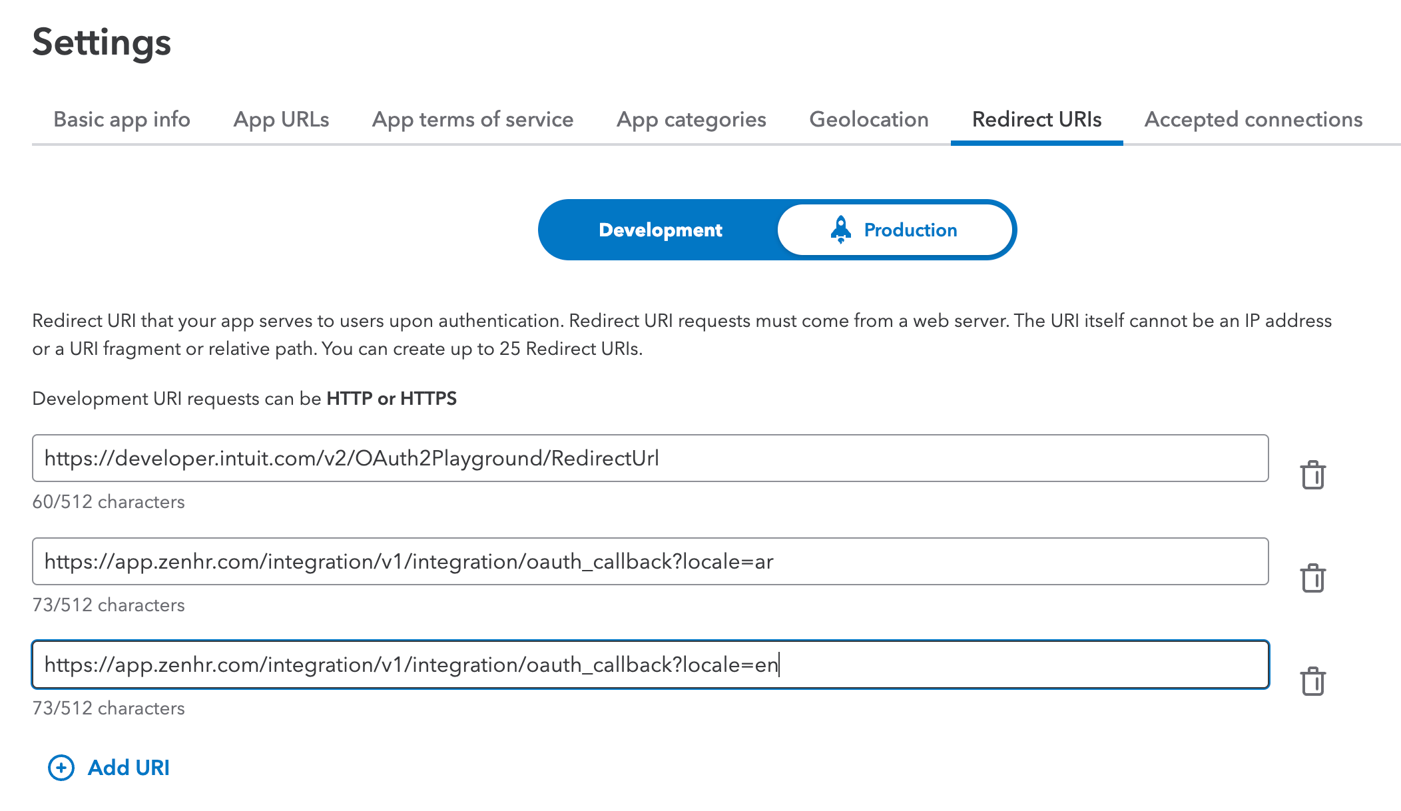Delete the OAuth2Playground redirect URI
1401x811 pixels.
click(x=1312, y=475)
